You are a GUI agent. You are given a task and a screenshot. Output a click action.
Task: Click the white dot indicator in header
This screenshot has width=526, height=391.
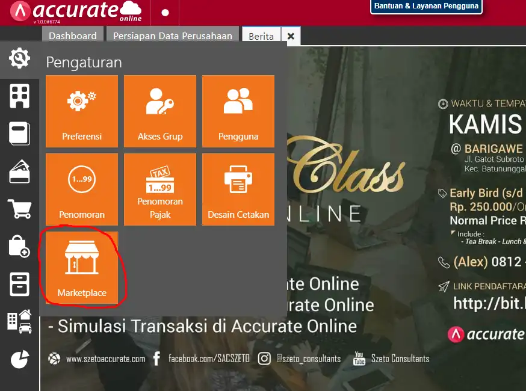pyautogui.click(x=165, y=13)
